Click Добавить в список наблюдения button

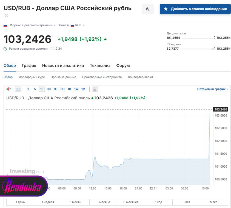click(195, 9)
